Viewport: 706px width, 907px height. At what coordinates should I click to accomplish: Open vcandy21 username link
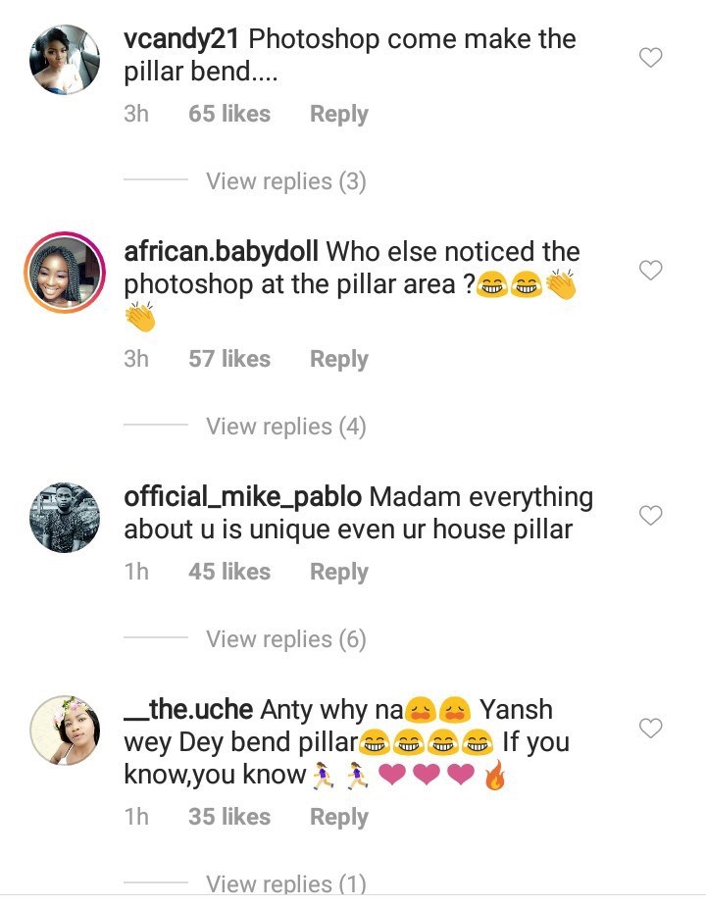(183, 40)
